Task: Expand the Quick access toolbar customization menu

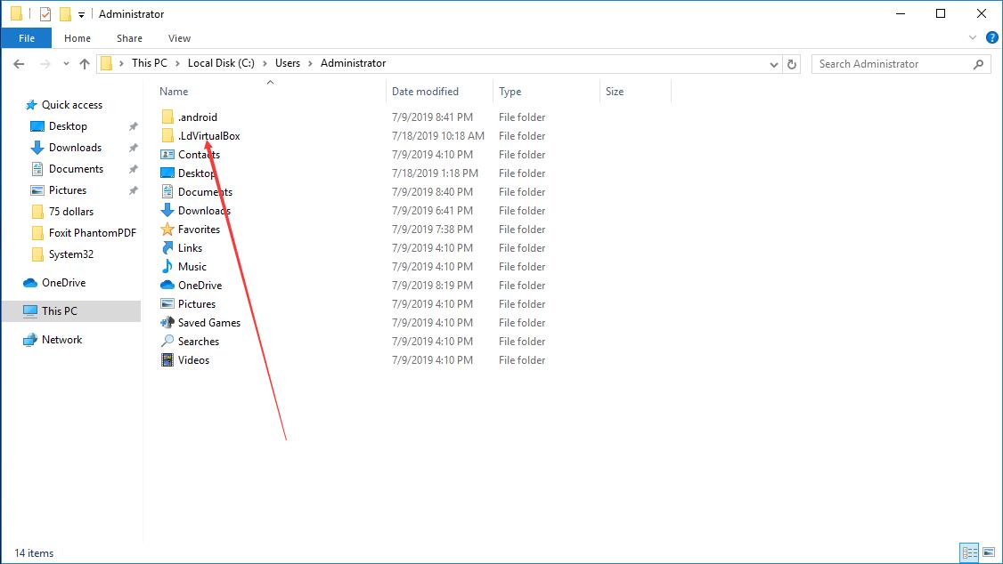Action: 79,13
